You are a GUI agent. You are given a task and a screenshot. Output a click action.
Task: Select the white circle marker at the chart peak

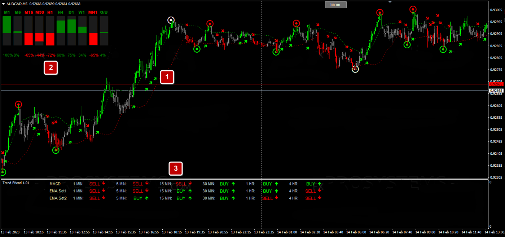tap(171, 20)
